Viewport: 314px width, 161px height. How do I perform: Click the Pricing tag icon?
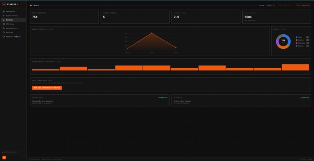point(4,32)
